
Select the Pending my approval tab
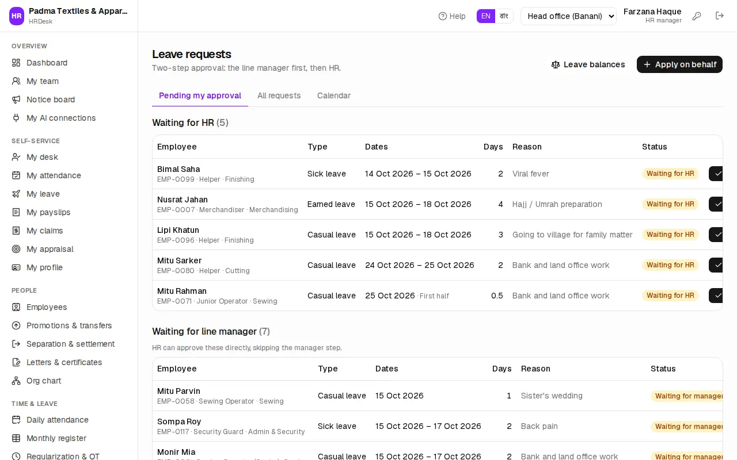pyautogui.click(x=200, y=95)
